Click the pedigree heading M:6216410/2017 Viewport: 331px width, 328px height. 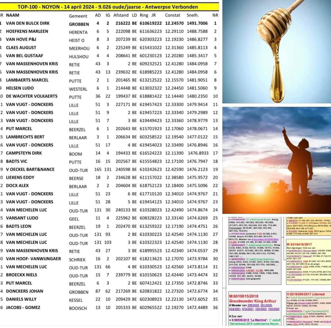(299, 244)
